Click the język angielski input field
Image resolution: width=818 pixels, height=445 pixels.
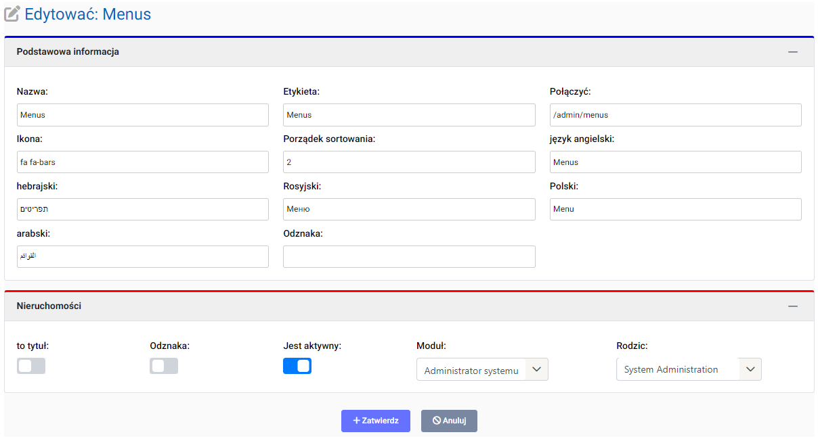click(x=675, y=162)
